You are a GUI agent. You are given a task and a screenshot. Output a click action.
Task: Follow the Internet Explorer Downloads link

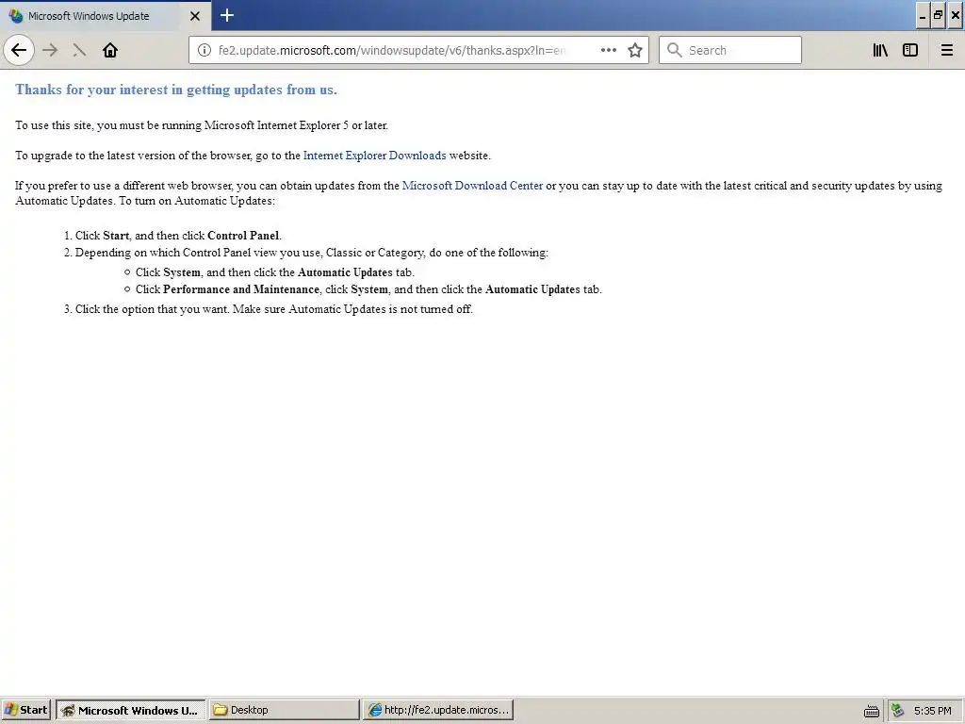[374, 156]
